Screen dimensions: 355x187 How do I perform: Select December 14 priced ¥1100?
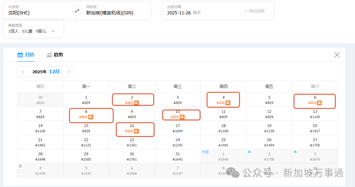(40, 128)
